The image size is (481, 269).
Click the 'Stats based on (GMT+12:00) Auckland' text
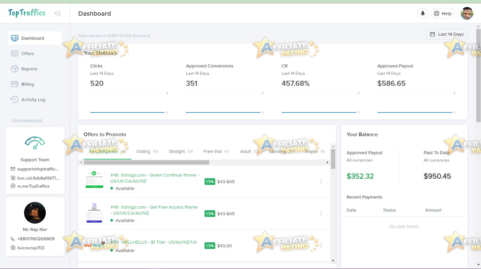114,36
